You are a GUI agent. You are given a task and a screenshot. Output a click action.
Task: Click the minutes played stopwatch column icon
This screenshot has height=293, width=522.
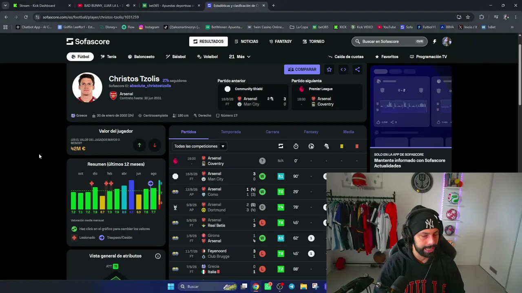click(x=296, y=146)
